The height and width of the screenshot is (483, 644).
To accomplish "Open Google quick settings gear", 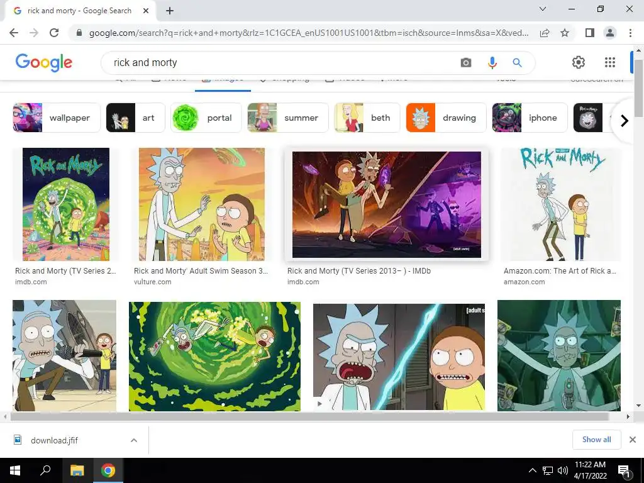I will (579, 62).
